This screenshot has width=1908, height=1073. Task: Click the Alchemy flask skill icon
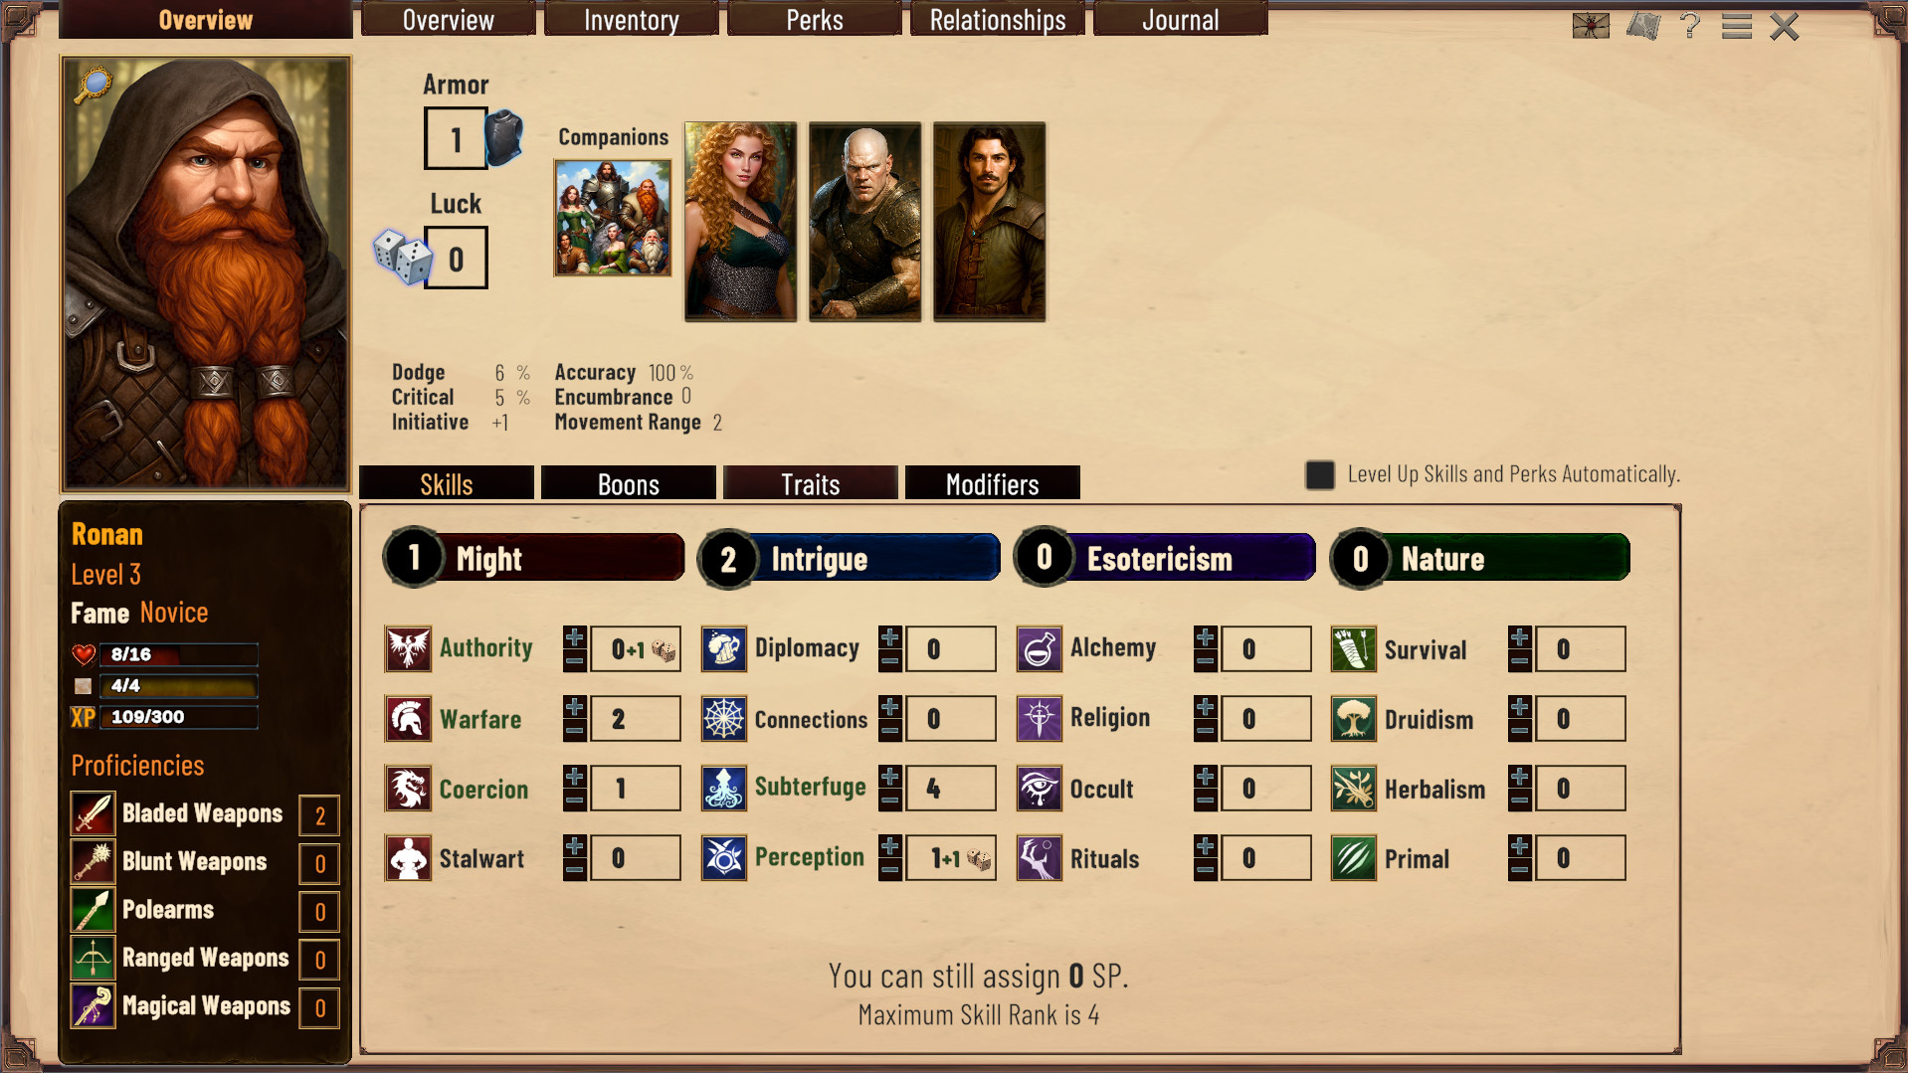1039,649
